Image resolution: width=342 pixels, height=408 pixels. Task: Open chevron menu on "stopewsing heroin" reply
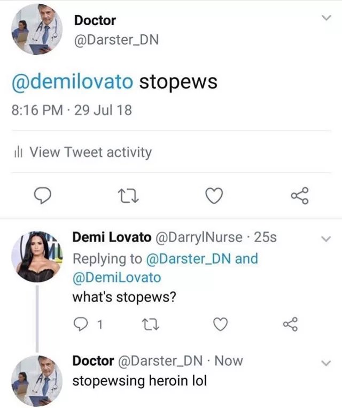pyautogui.click(x=326, y=363)
